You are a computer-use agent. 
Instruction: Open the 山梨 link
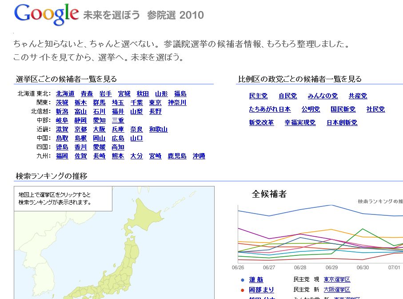click(x=136, y=111)
